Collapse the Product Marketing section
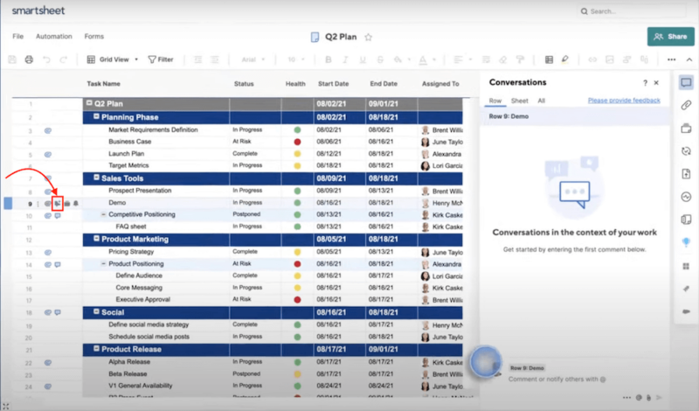The width and height of the screenshot is (699, 411). click(96, 239)
